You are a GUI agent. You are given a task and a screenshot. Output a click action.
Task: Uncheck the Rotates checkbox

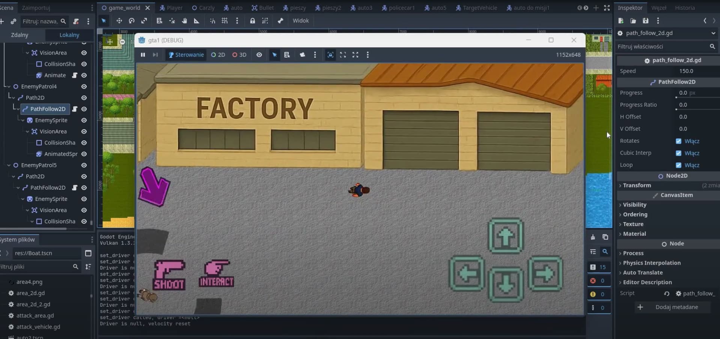678,141
